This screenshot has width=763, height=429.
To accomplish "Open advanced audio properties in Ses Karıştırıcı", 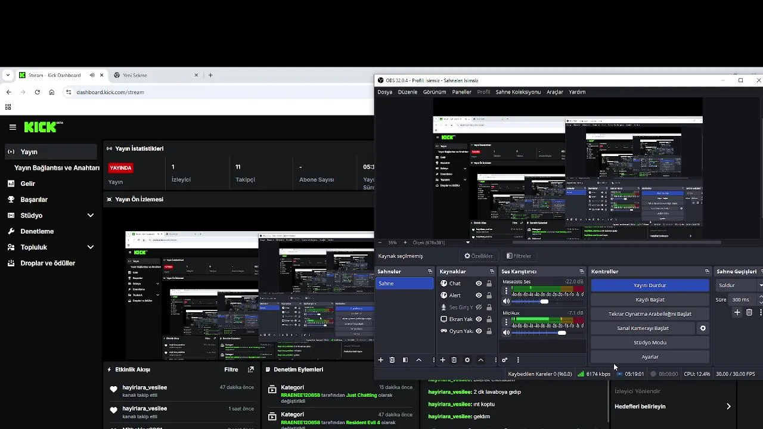I will click(x=505, y=360).
